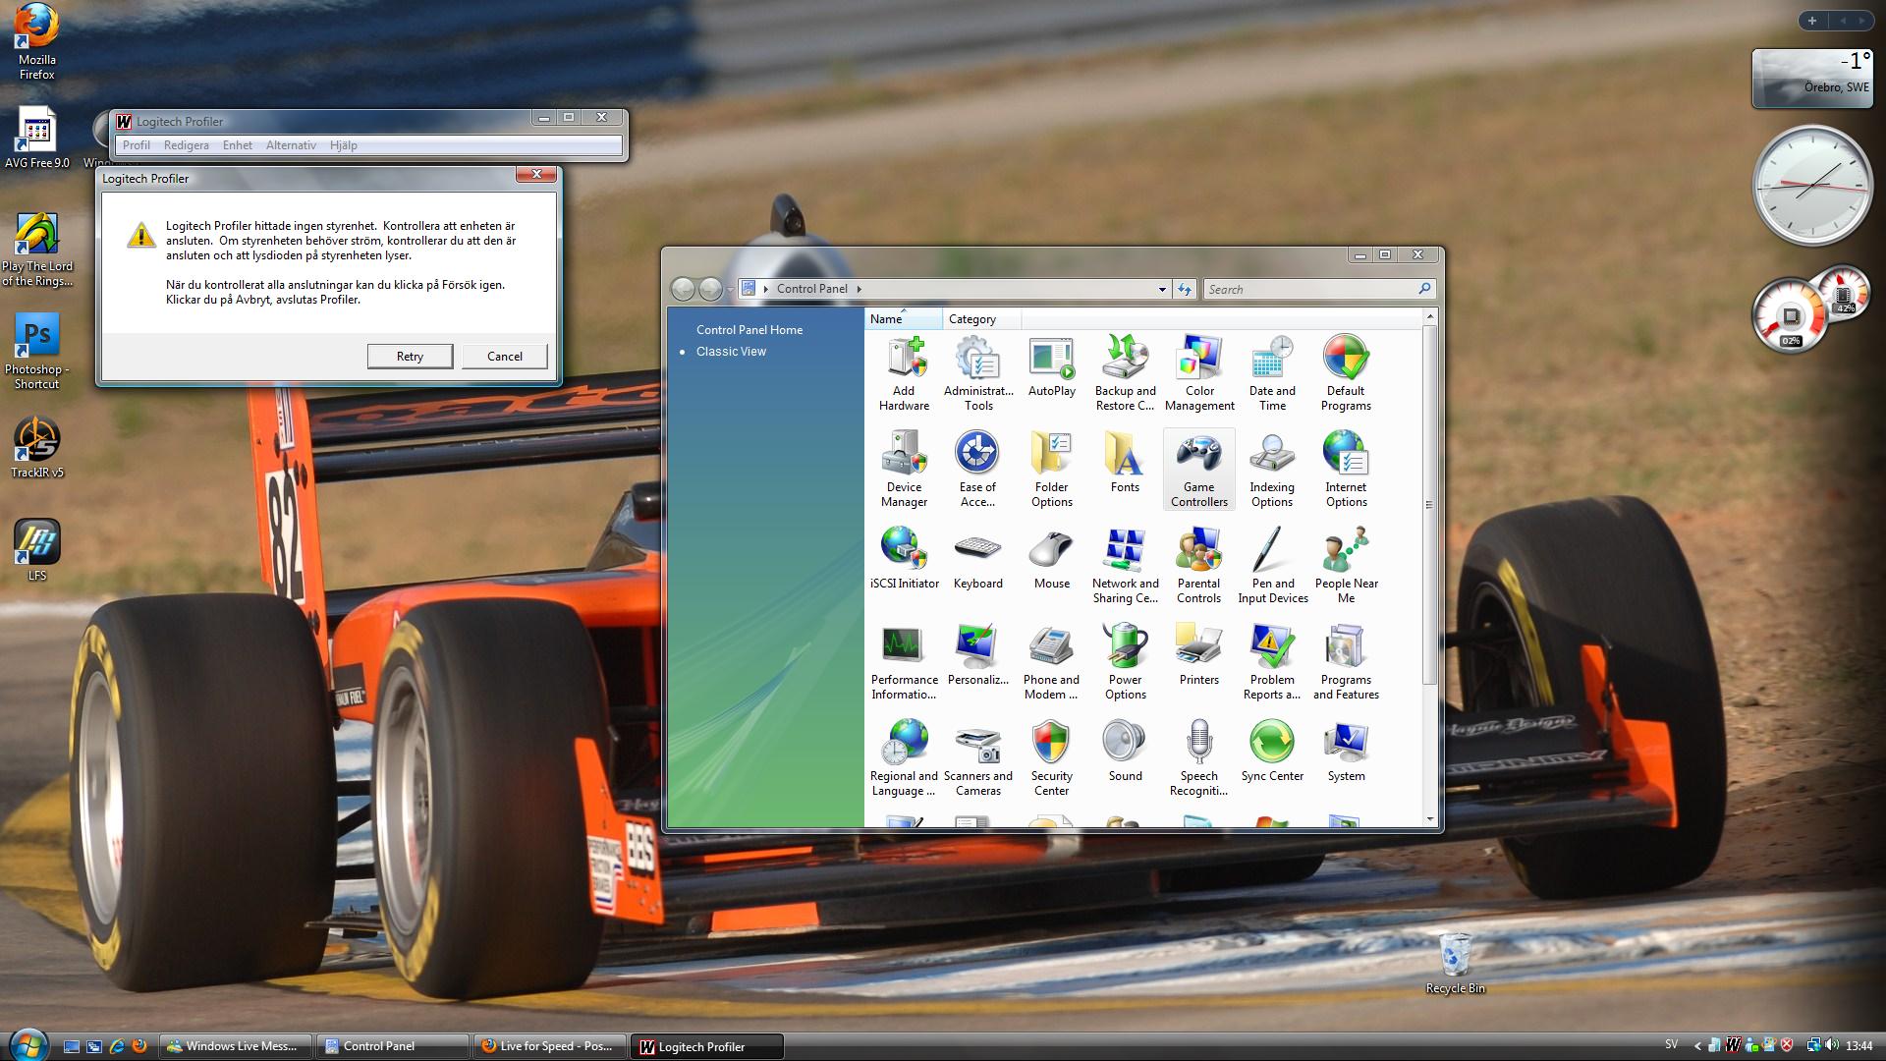Open Power Options applet
This screenshot has height=1061, width=1886.
click(1125, 660)
